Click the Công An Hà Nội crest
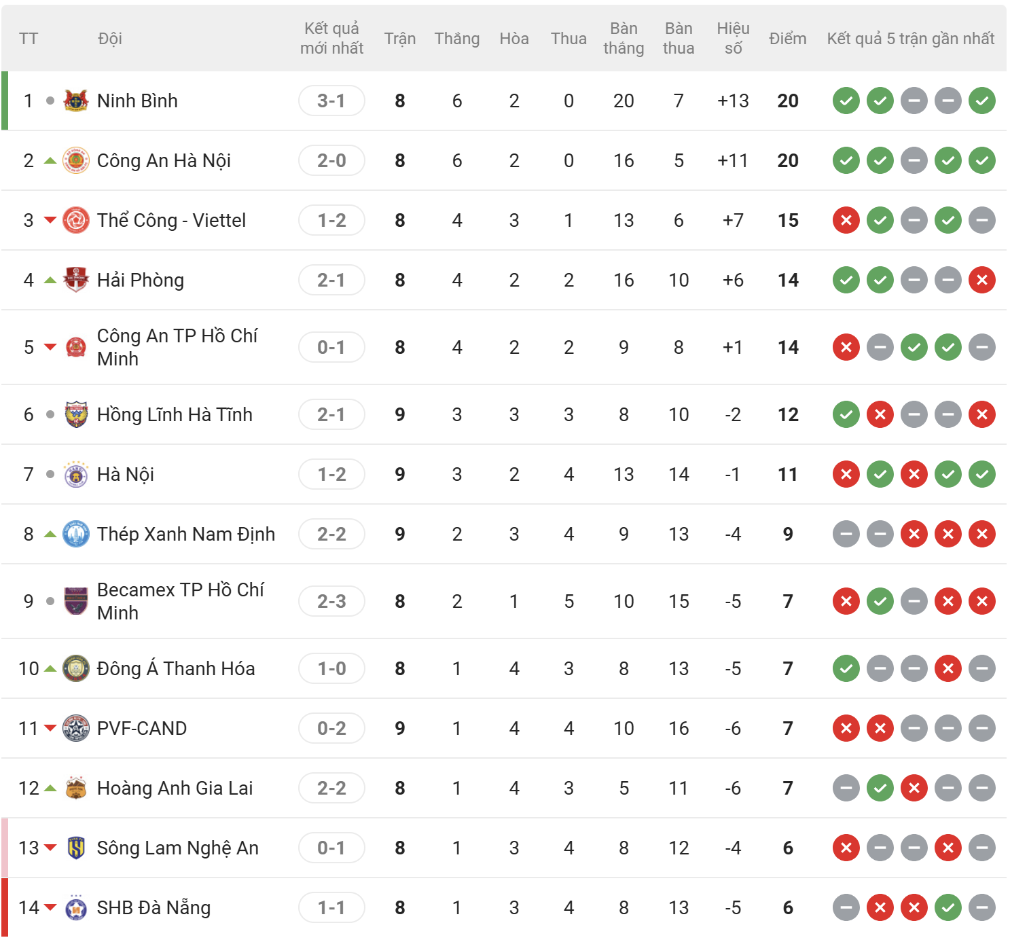The width and height of the screenshot is (1010, 940). coord(76,160)
